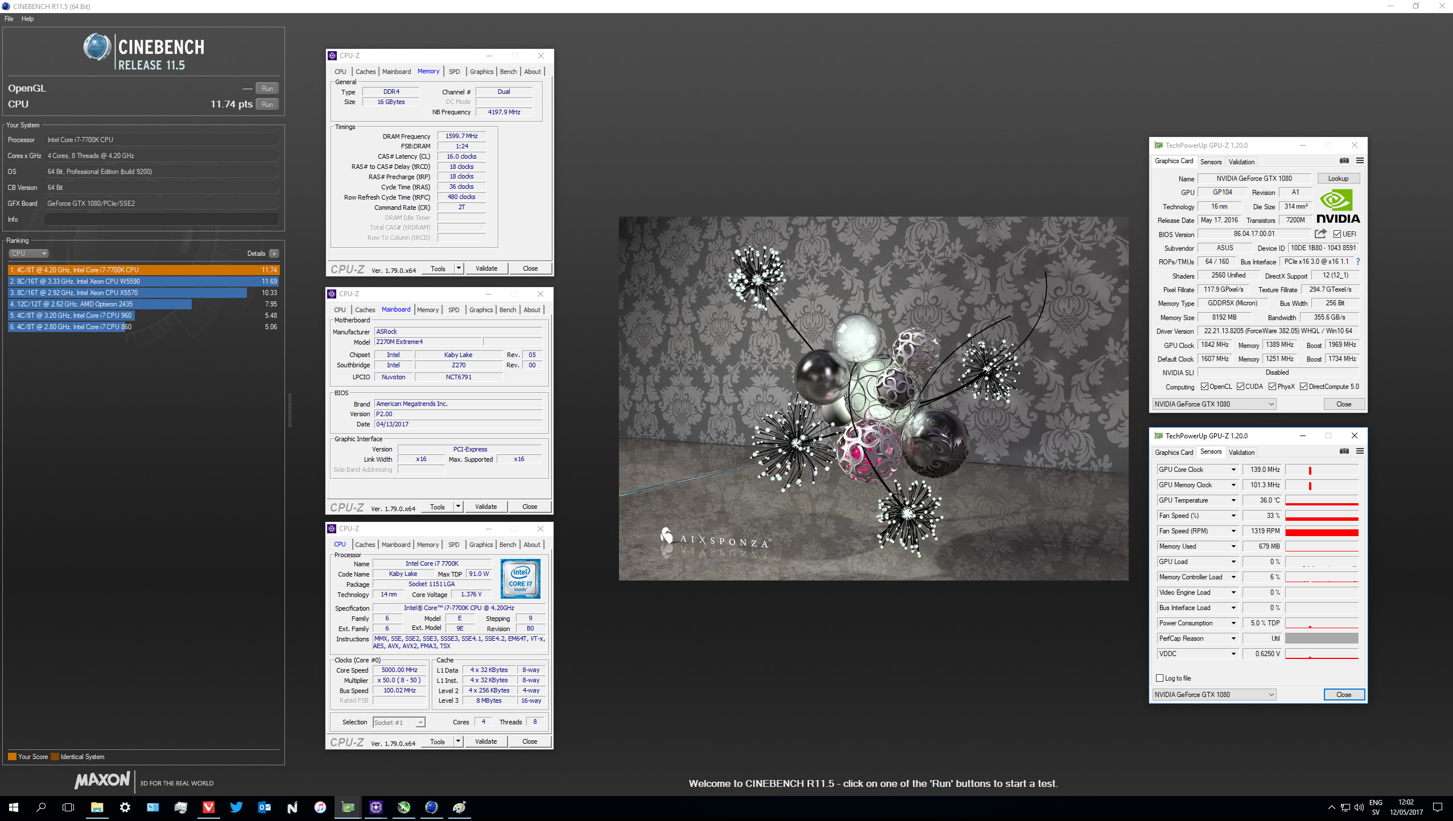The image size is (1453, 821).
Task: Open Tools dropdown arrow in CPU-Z Memory window
Action: point(459,268)
